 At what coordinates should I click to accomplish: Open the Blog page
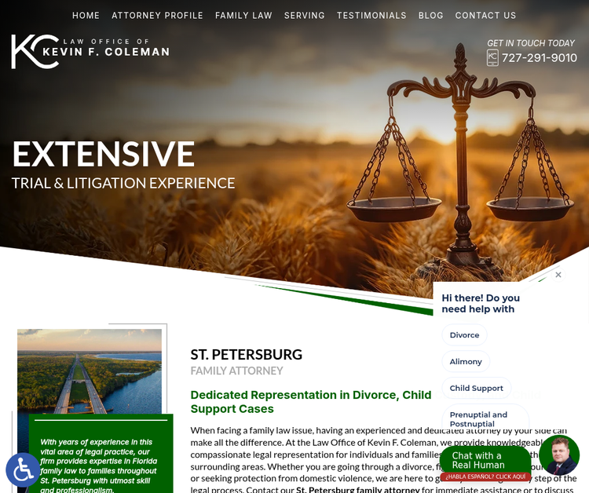pos(431,16)
